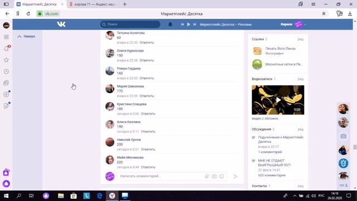Viewport: 357px width, 201px height.
Task: Skip to previous audio track
Action: [x=182, y=25]
